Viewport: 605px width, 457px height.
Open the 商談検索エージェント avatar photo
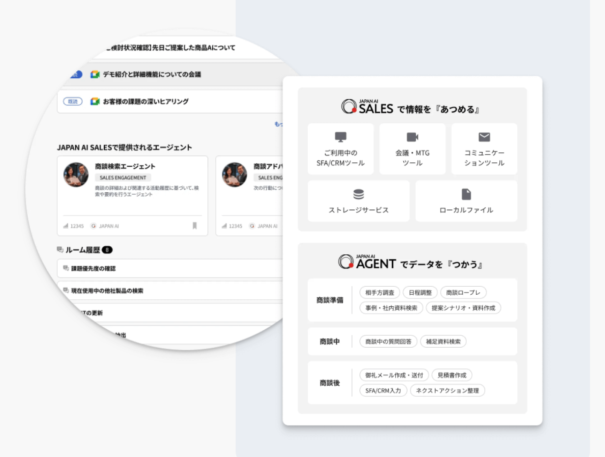click(x=76, y=175)
